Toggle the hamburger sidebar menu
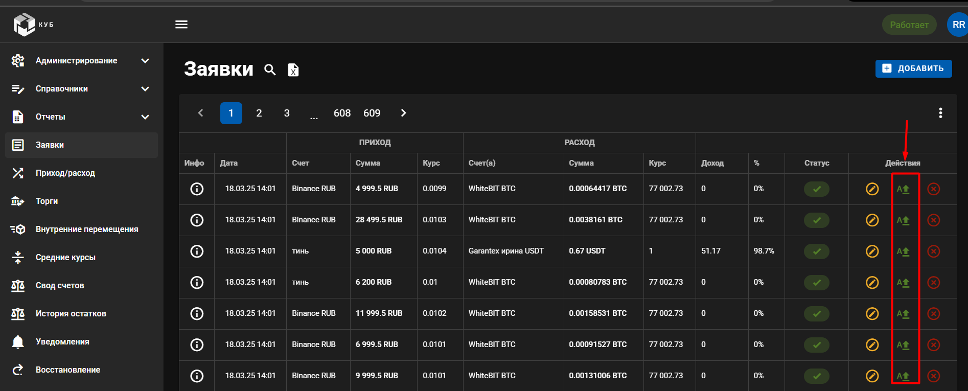 [x=181, y=25]
